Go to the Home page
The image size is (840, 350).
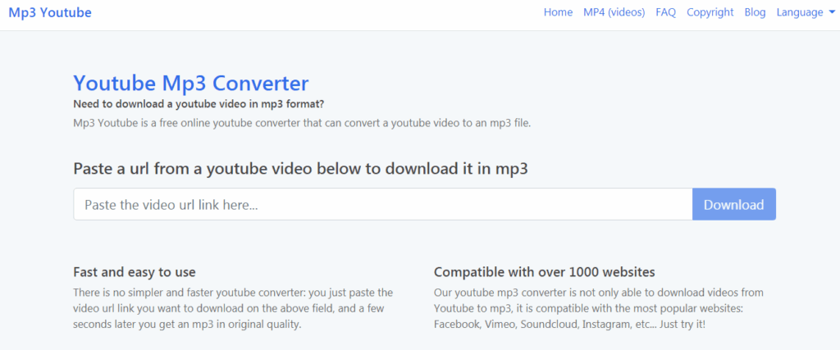pyautogui.click(x=558, y=12)
